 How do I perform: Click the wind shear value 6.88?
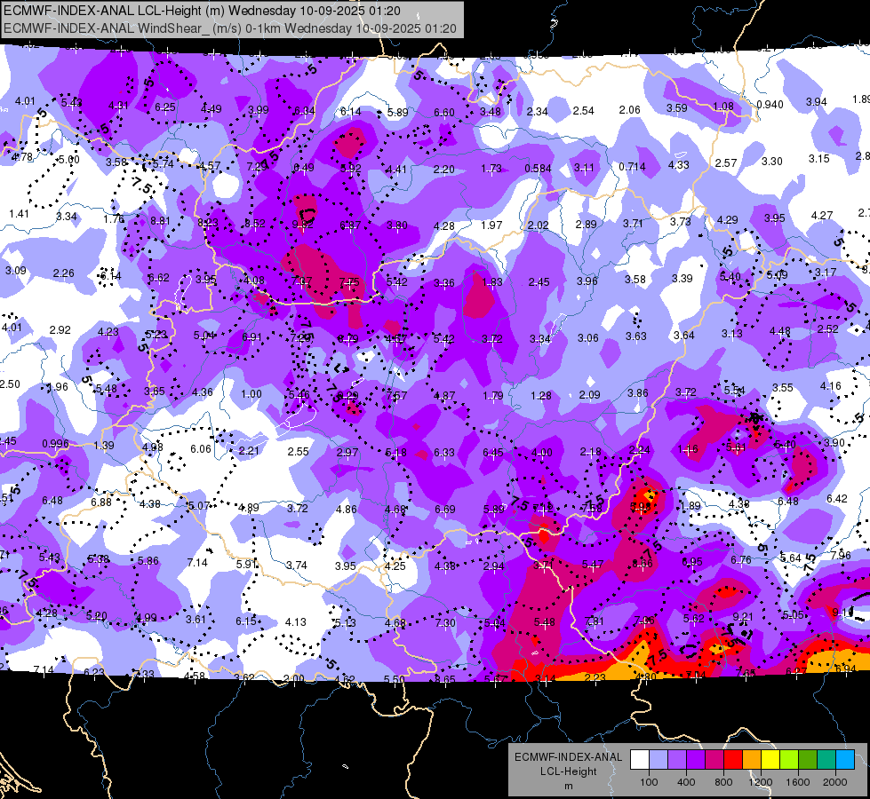pyautogui.click(x=101, y=502)
